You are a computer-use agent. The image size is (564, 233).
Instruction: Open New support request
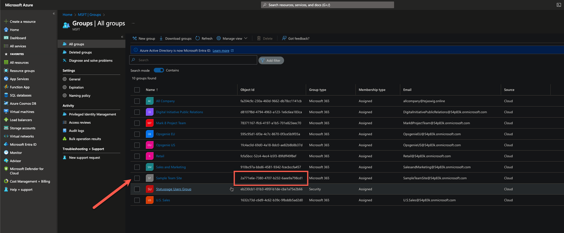click(x=84, y=158)
